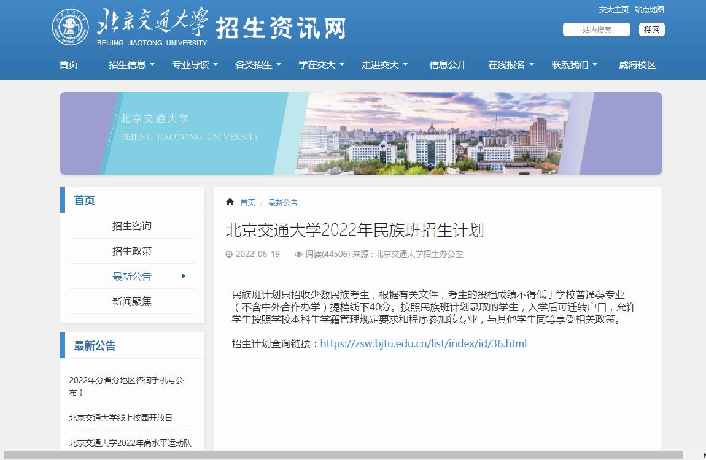Open the 信息公开 navigation item

point(448,65)
